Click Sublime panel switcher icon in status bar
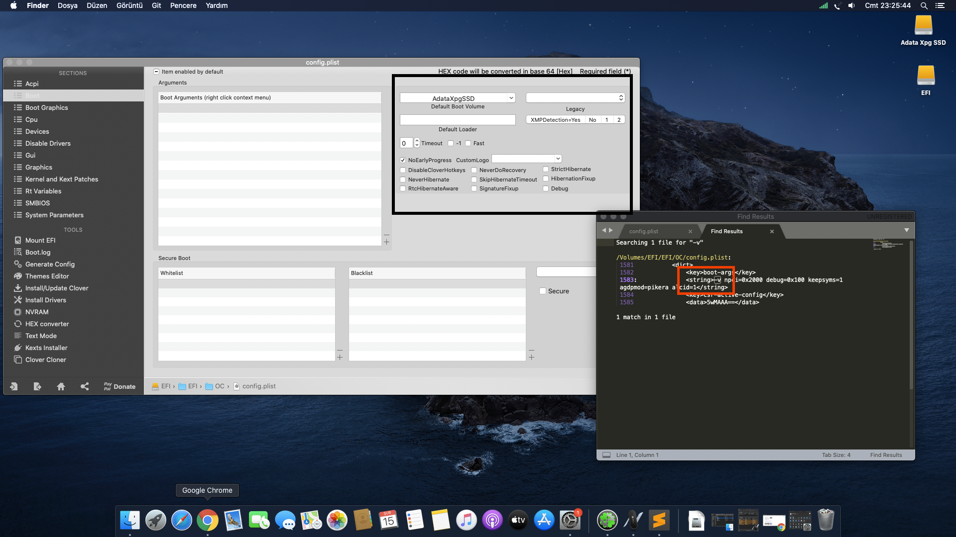The image size is (956, 537). 606,455
